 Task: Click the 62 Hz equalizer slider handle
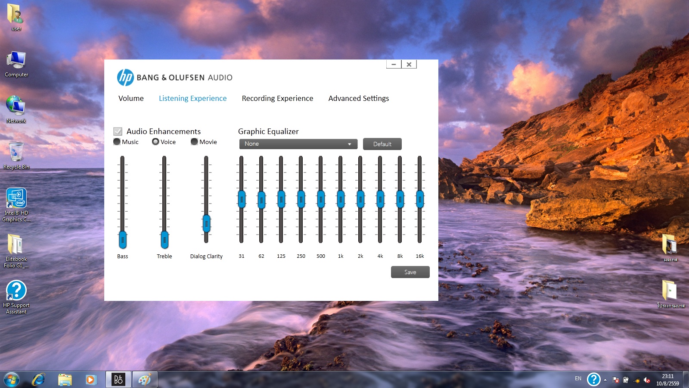[261, 199]
